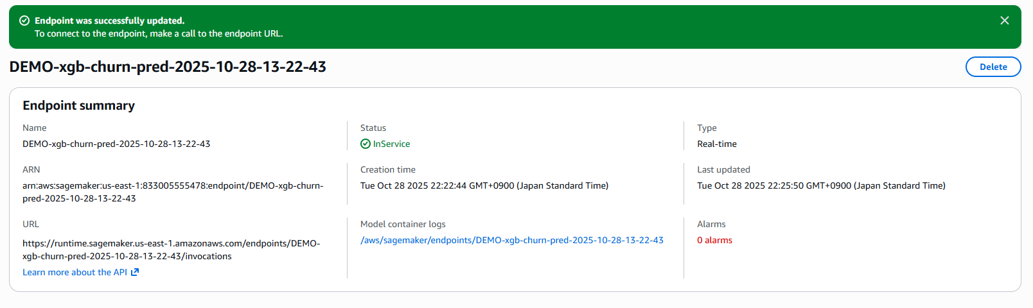The width and height of the screenshot is (1033, 308).
Task: Click the Name value in Endpoint summary
Action: (116, 144)
